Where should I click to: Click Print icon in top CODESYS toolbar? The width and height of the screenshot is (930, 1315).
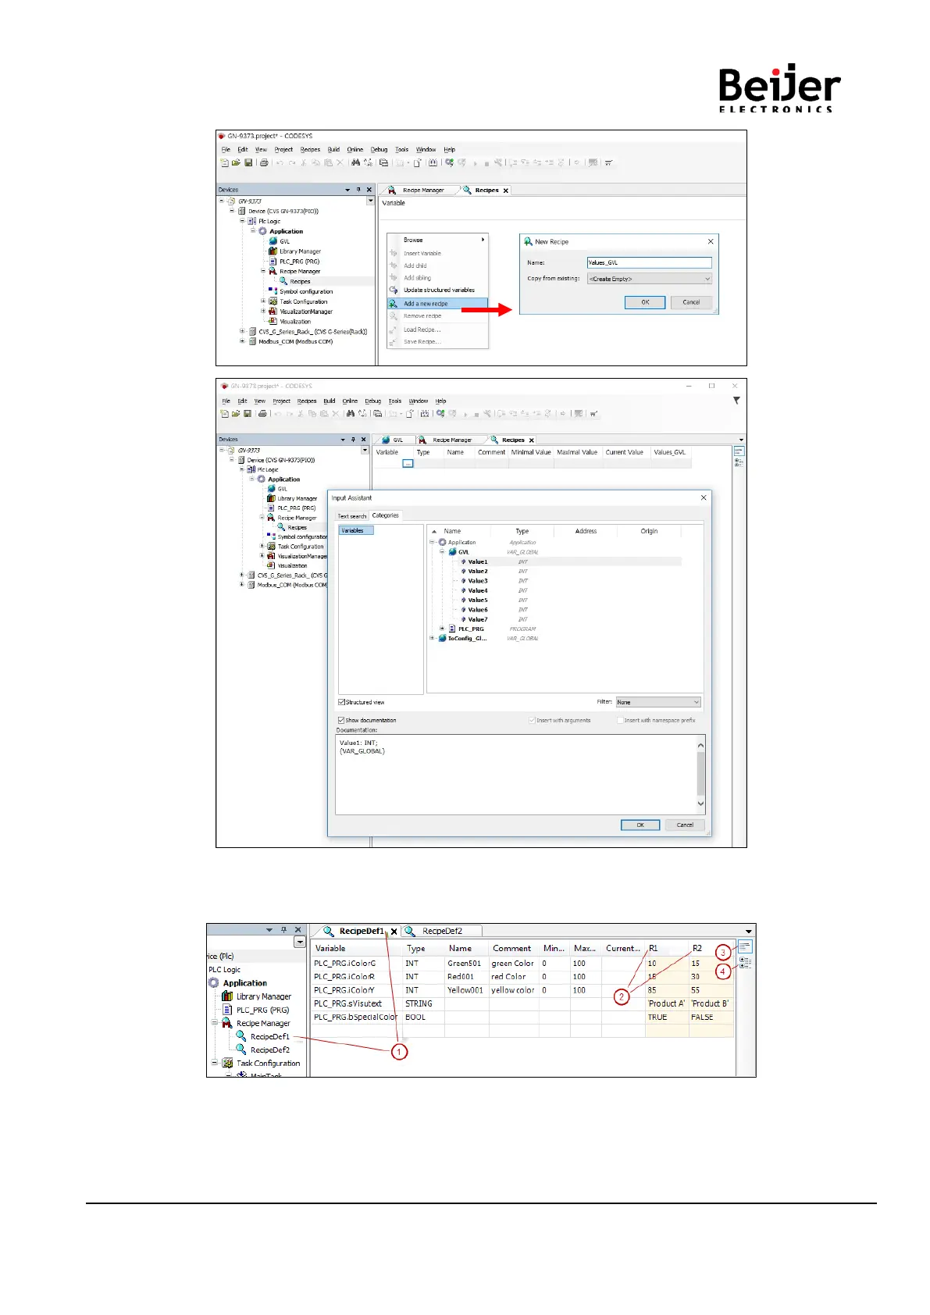[264, 162]
